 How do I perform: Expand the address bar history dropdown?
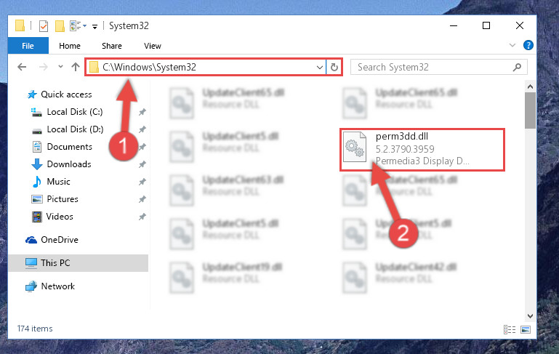pyautogui.click(x=319, y=68)
